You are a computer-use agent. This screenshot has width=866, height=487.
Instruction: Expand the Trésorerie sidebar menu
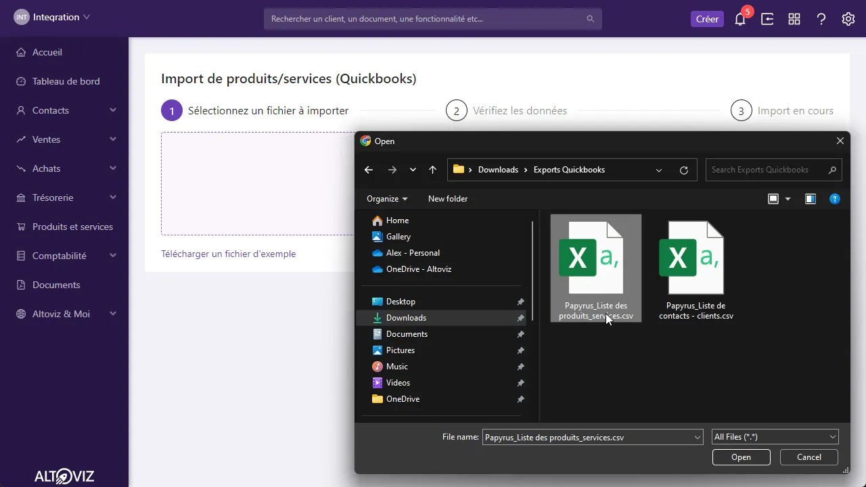point(113,198)
